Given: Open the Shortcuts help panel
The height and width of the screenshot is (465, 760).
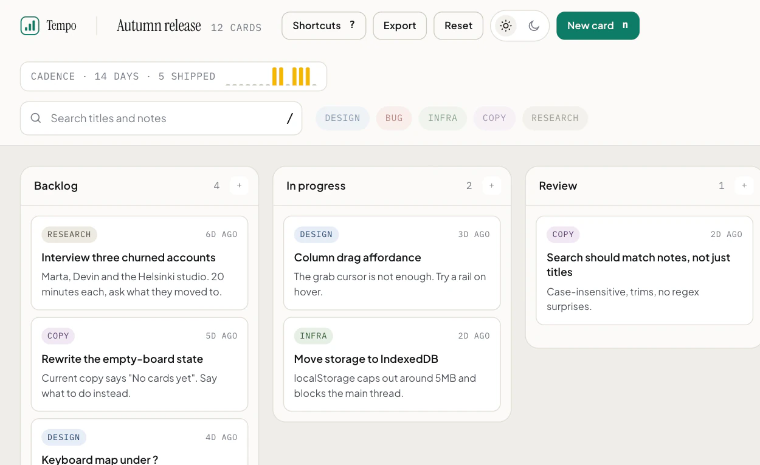Looking at the screenshot, I should click(324, 26).
